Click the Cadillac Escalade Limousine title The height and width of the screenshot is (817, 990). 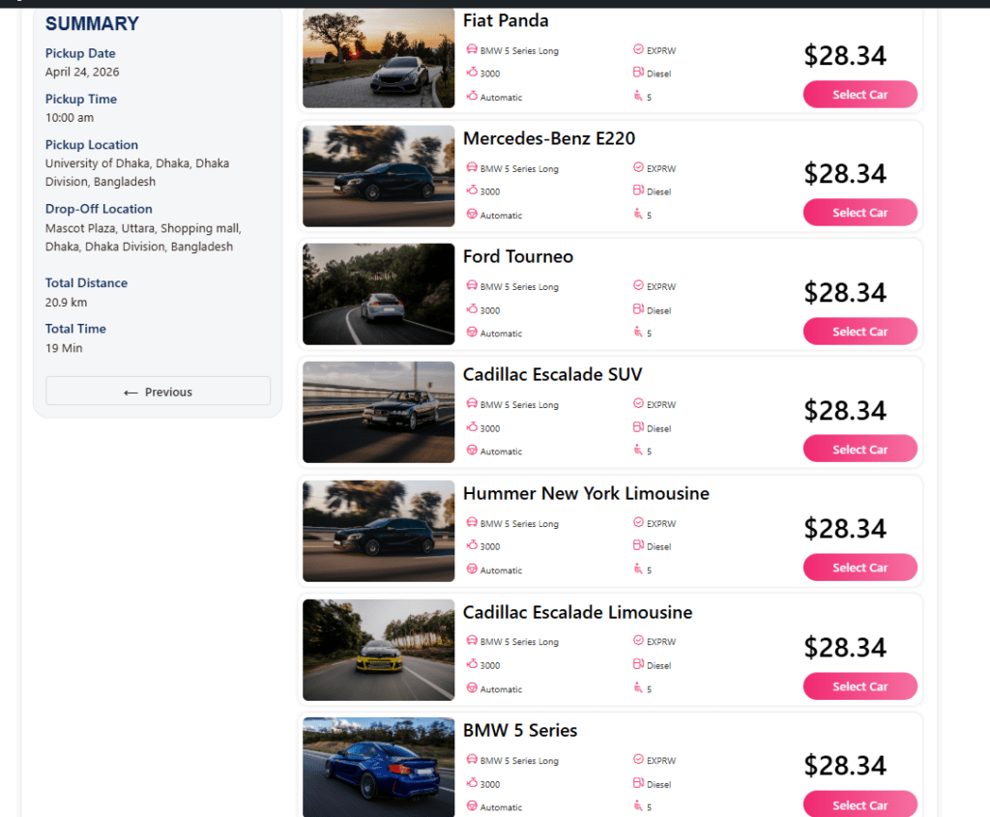[578, 612]
